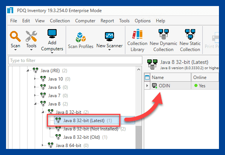225x155 pixels.
Task: Click the Yes online value
Action: pyautogui.click(x=202, y=86)
